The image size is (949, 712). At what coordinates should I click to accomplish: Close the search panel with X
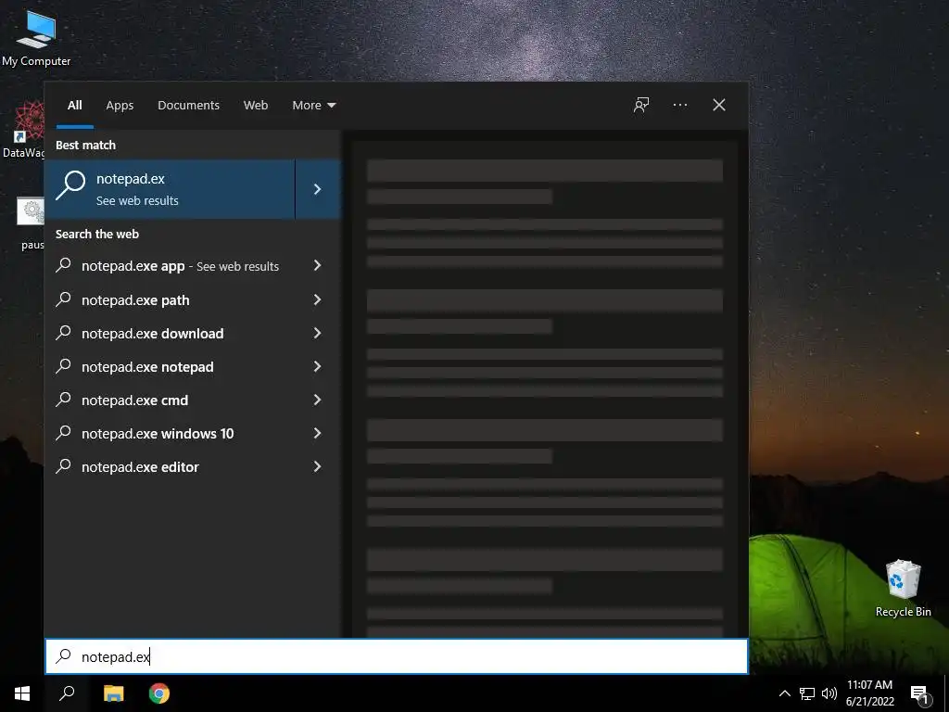click(719, 106)
